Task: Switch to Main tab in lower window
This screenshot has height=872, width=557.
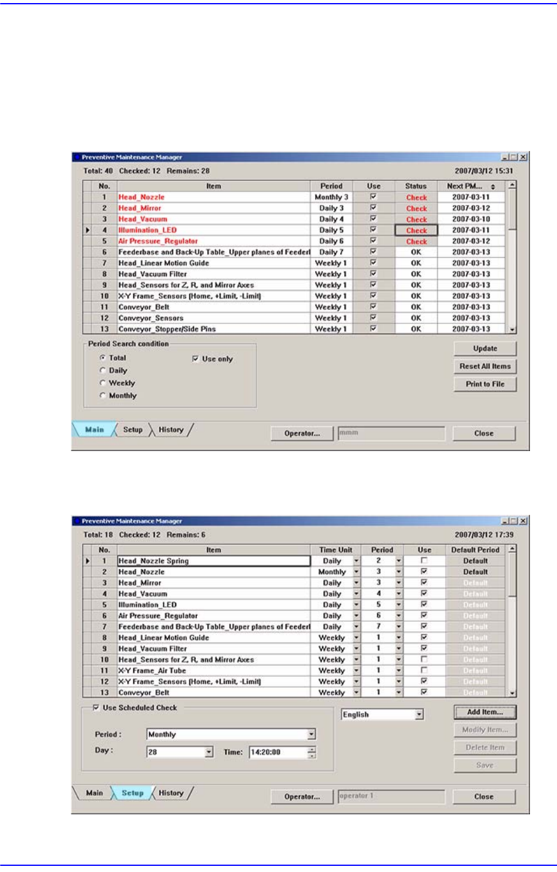Action: pyautogui.click(x=94, y=793)
